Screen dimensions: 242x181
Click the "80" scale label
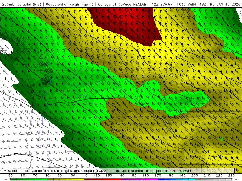pos(47,176)
